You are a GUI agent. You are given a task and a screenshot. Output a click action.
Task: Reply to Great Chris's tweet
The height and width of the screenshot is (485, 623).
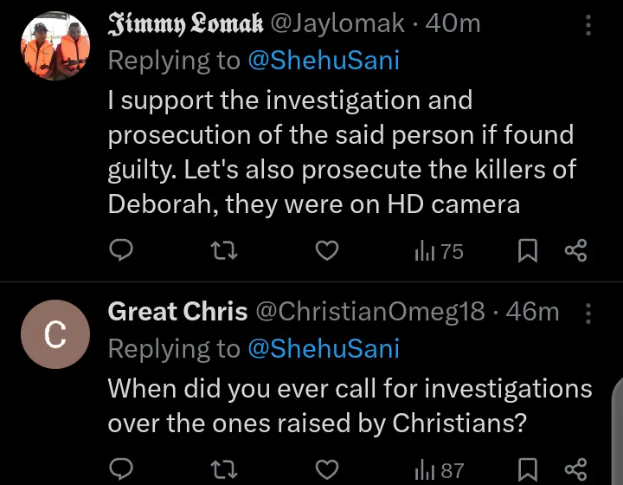pyautogui.click(x=121, y=470)
